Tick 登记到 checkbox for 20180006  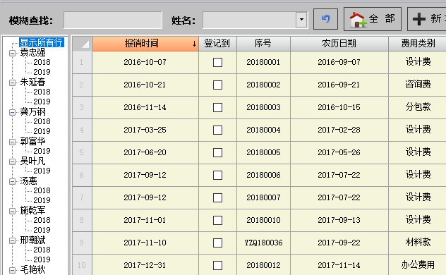(x=217, y=175)
